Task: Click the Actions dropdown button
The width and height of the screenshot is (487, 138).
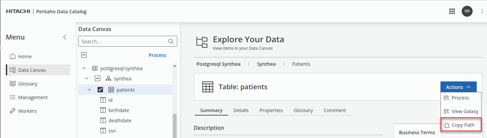Action: [459, 87]
